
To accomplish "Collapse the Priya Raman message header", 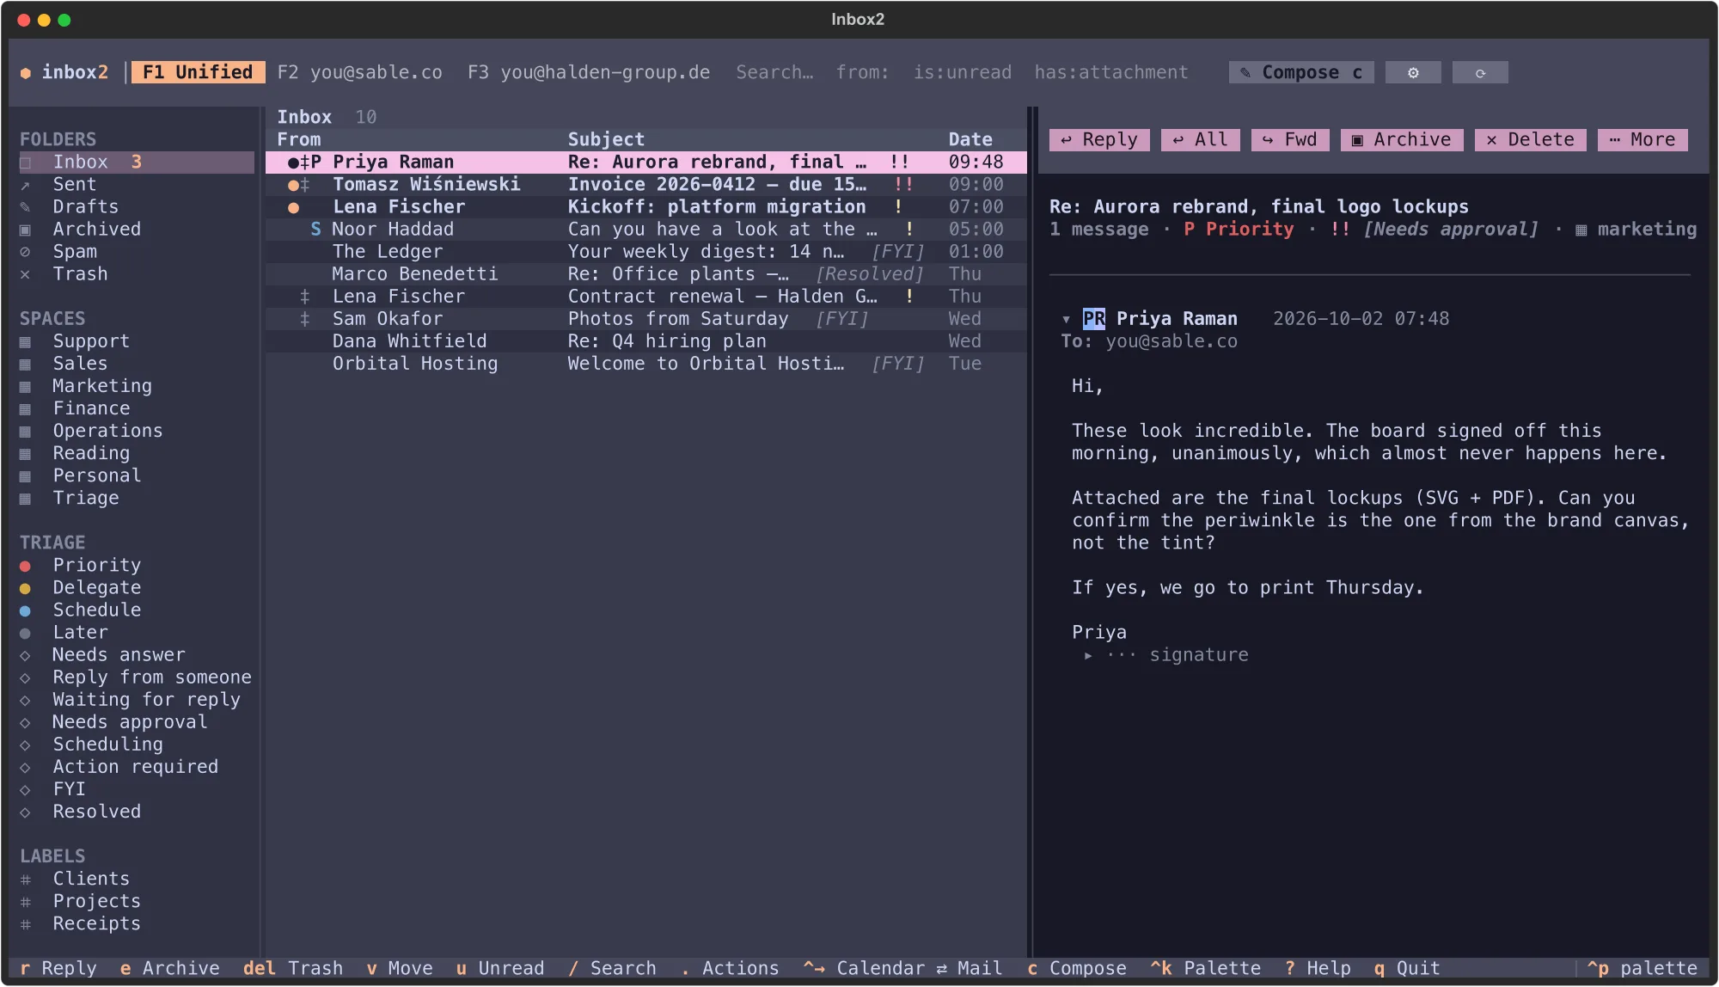I will [1066, 320].
